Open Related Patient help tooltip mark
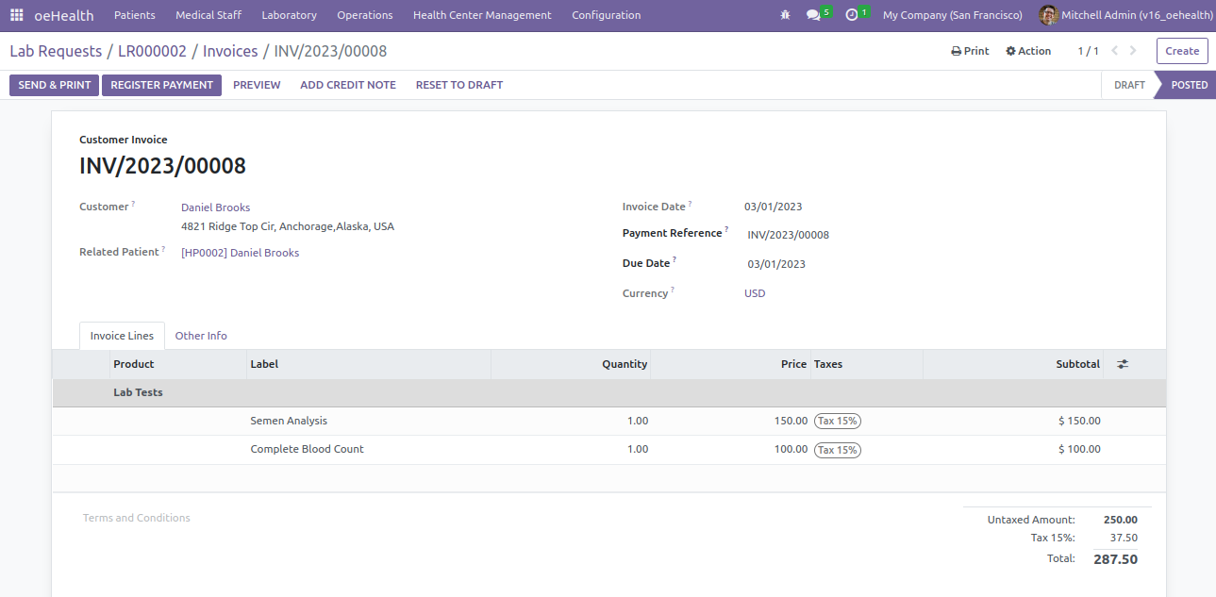This screenshot has width=1216, height=597. click(x=163, y=249)
